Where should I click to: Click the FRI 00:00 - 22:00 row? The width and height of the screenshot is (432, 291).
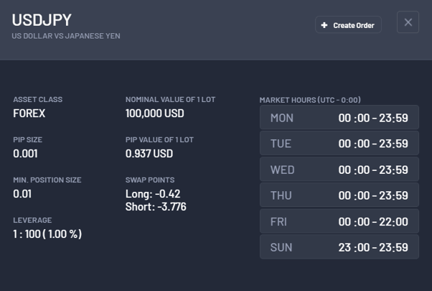click(x=339, y=221)
